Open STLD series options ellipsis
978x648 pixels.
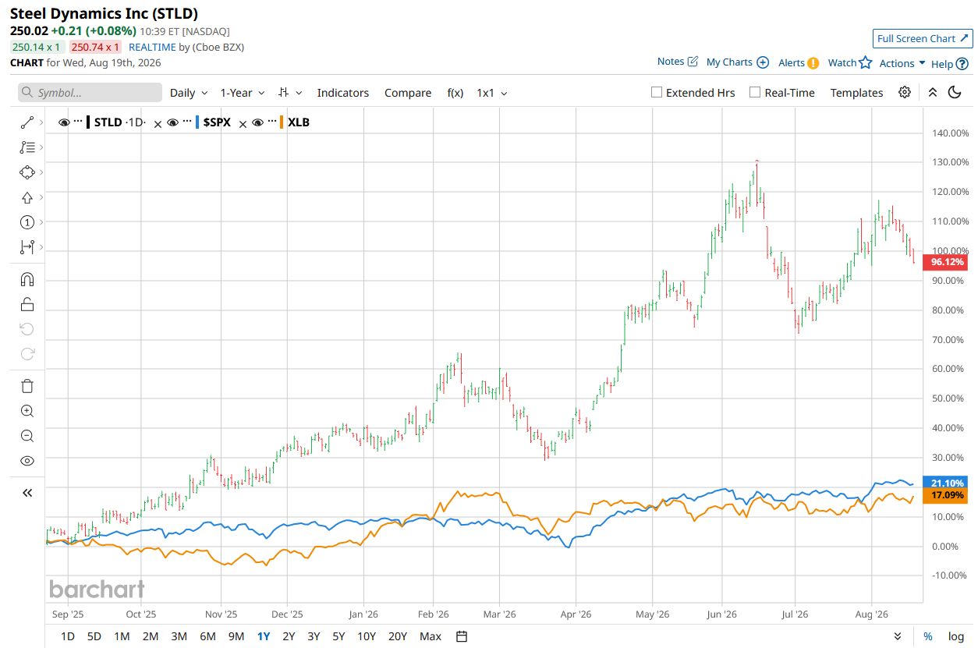point(78,122)
